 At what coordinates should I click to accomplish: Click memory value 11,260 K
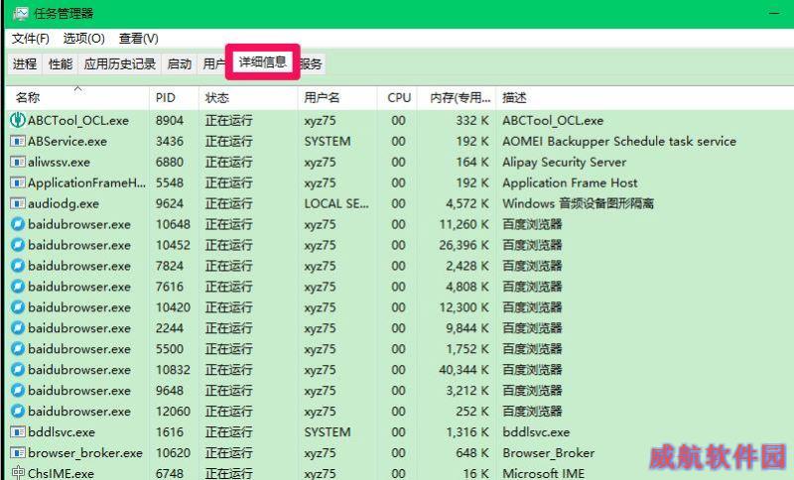(464, 224)
